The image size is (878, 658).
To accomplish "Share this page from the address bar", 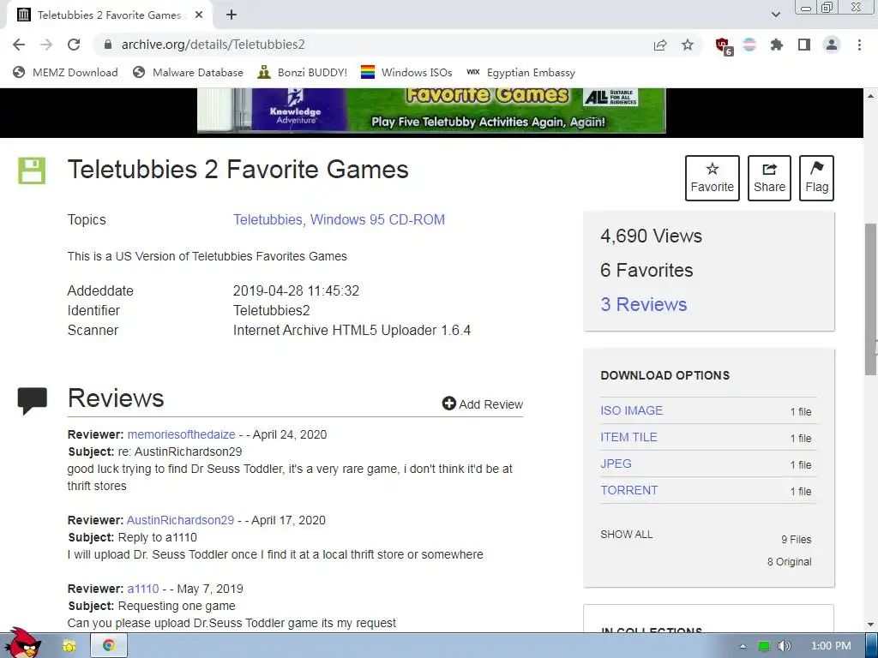I will coord(660,45).
